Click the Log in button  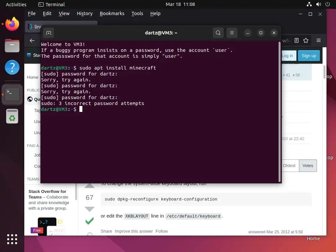[289, 56]
